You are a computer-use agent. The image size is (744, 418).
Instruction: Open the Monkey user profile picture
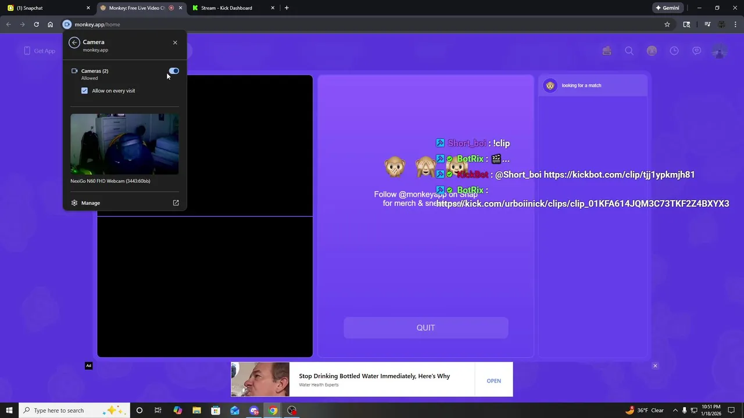point(720,51)
